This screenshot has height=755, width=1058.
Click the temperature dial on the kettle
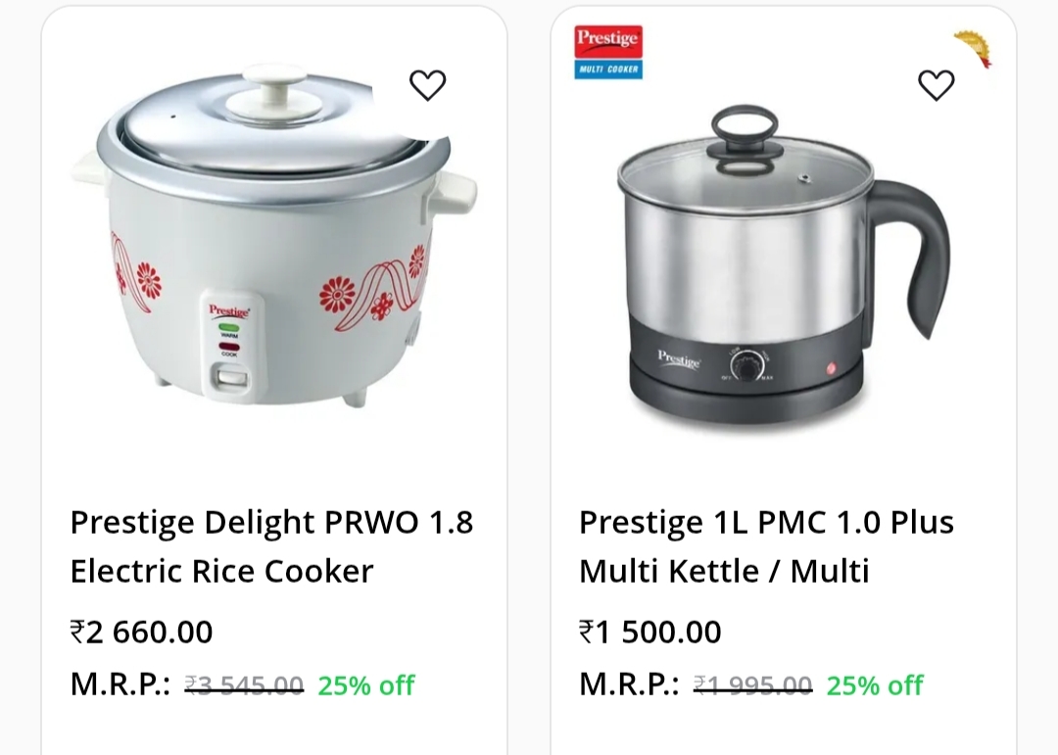point(748,367)
